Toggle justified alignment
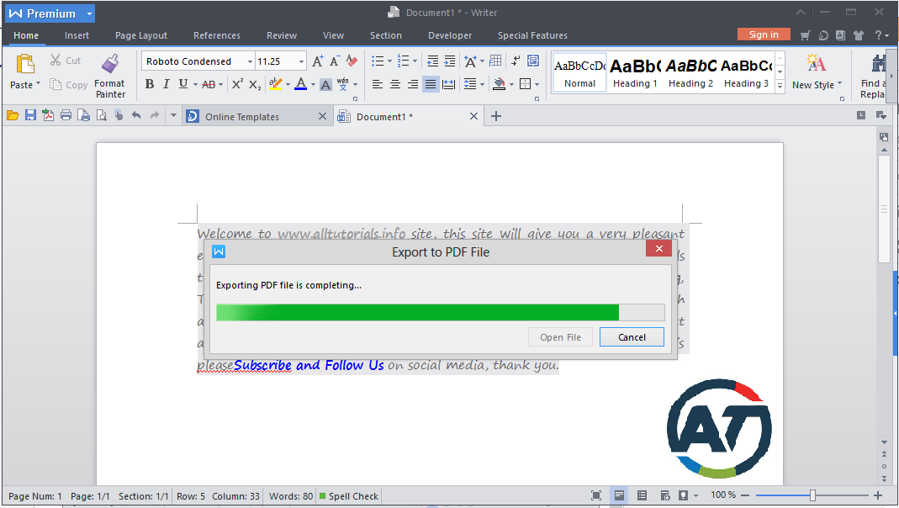 pos(431,84)
